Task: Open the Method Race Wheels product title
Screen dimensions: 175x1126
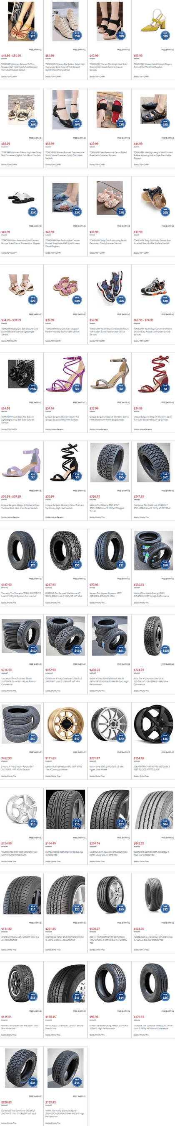Action: [x=64, y=769]
